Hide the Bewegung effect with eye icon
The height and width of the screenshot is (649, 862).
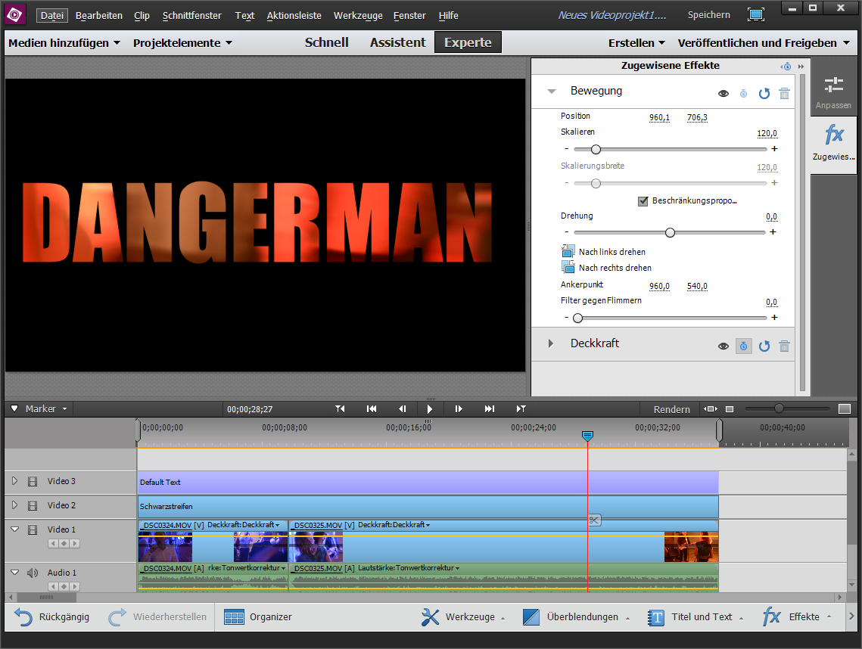[x=724, y=93]
